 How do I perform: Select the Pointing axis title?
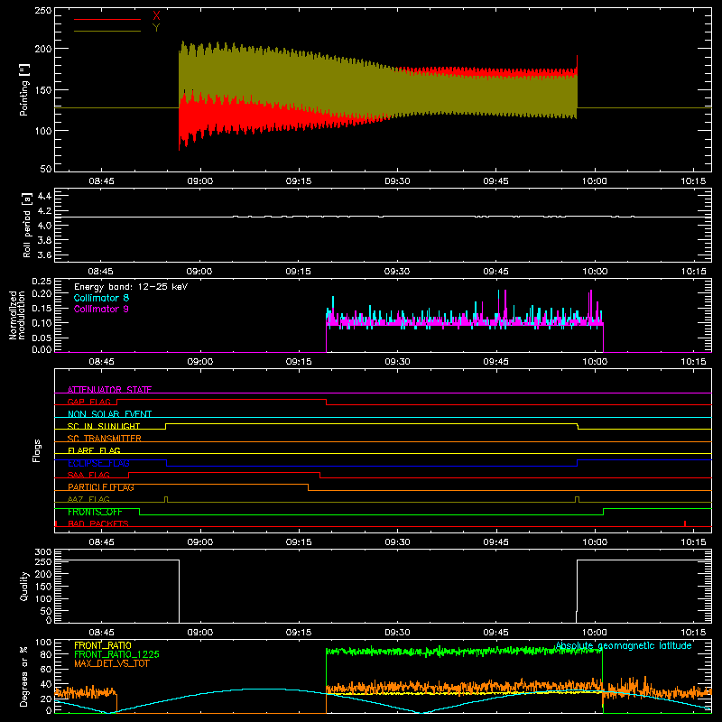click(24, 89)
